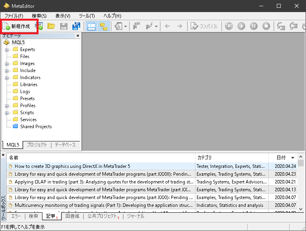The image size is (306, 231).
Task: Open the ヘルプ(H) menu
Action: (113, 16)
